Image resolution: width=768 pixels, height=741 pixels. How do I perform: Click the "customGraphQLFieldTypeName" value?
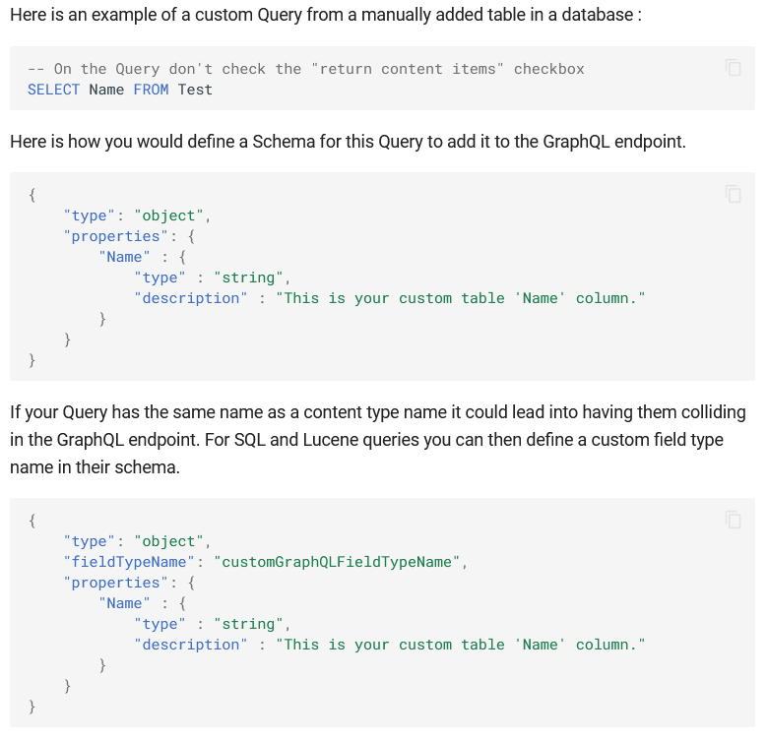[x=337, y=562]
